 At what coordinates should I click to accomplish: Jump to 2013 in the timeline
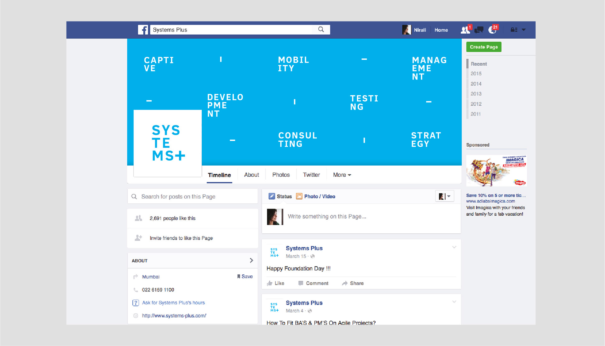(476, 94)
